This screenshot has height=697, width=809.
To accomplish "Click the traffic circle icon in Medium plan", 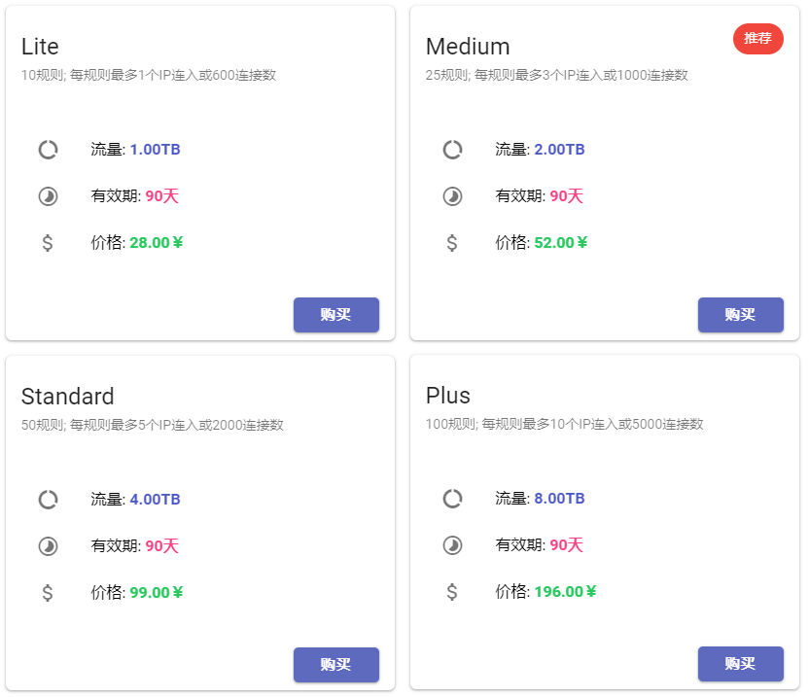I will [452, 150].
